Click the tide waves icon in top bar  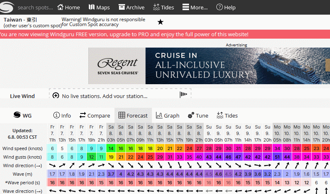click(156, 7)
